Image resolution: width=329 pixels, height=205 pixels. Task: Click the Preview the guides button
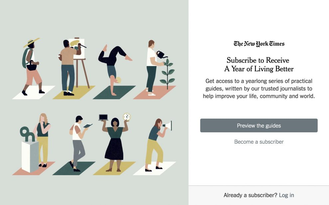[x=259, y=125]
